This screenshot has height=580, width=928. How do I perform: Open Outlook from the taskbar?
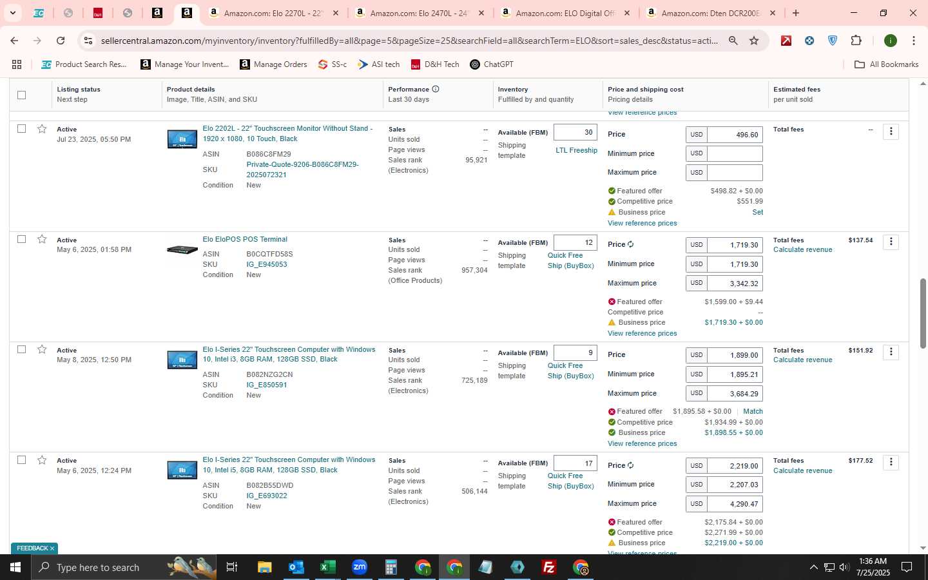(296, 567)
